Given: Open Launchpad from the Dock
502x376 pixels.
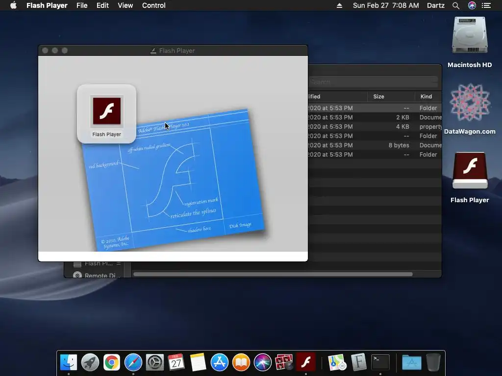Looking at the screenshot, I should point(90,363).
